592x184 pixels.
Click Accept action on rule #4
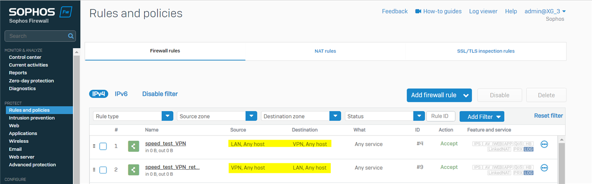coord(449,144)
